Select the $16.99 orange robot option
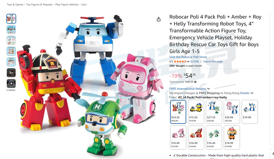 [232, 137]
